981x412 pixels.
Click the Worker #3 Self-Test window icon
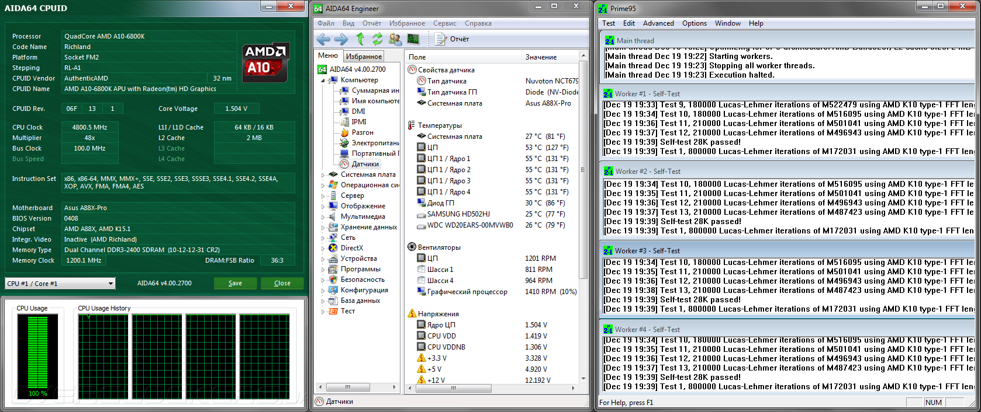pyautogui.click(x=608, y=251)
